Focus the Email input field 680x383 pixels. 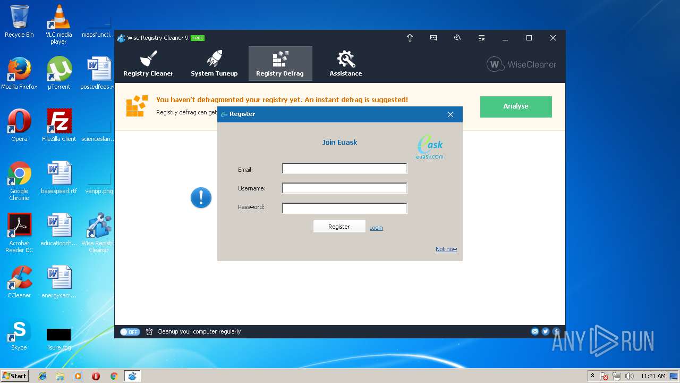click(x=344, y=169)
